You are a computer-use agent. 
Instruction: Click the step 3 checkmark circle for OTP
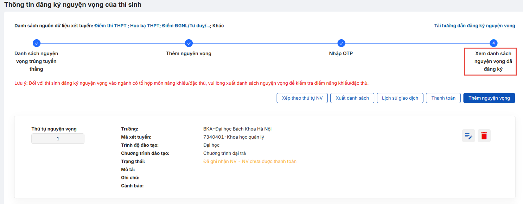pos(341,43)
